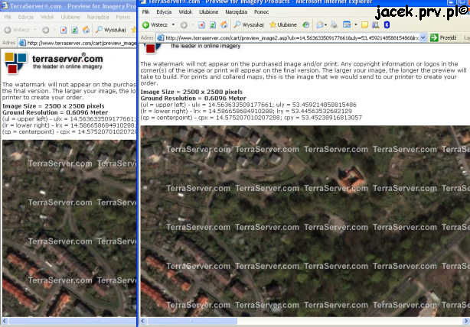Click the Forward arrow in front window toolbar

coord(184,25)
